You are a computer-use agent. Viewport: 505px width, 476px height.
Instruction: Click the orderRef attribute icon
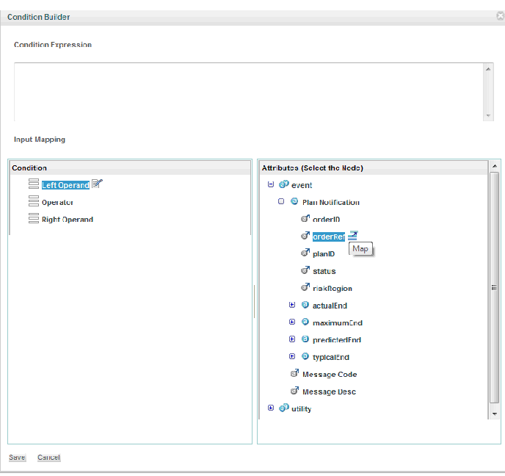(305, 236)
